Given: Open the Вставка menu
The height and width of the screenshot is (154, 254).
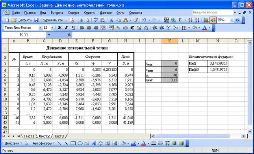Looking at the screenshot, I should tap(57, 13).
